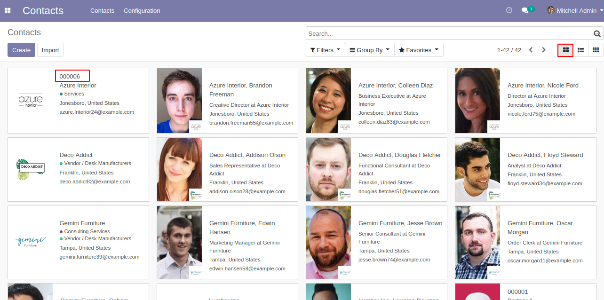Switch to list view
The width and height of the screenshot is (604, 300).
[581, 50]
